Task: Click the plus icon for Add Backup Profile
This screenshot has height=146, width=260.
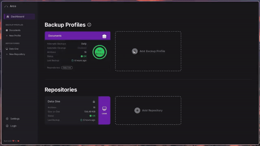Action: click(x=135, y=51)
